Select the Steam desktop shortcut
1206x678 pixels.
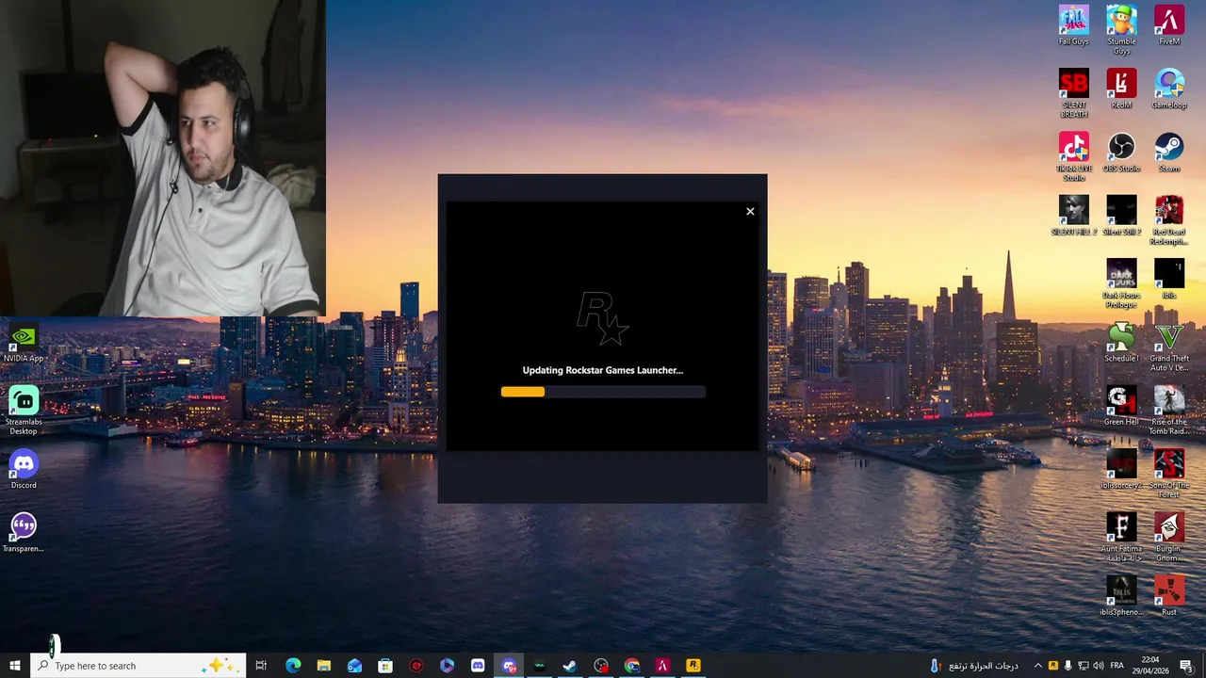pyautogui.click(x=1169, y=152)
